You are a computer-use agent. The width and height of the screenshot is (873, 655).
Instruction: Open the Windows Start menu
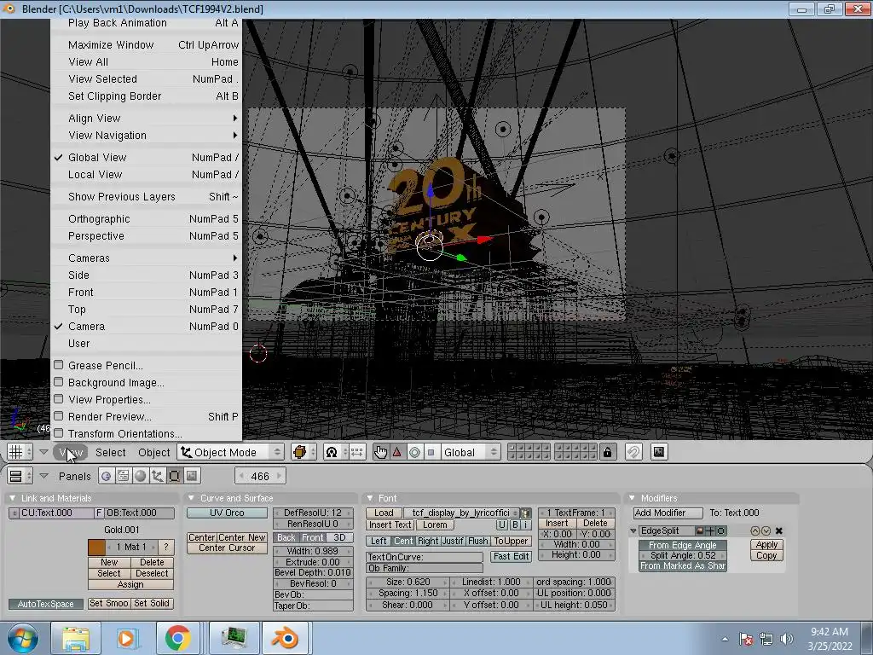pyautogui.click(x=23, y=638)
